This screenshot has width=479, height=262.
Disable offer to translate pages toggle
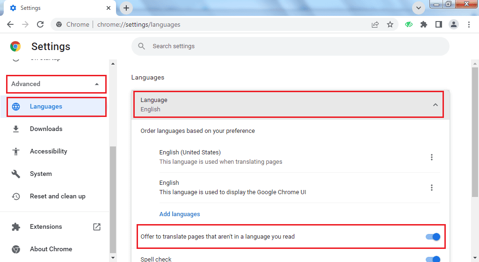(x=433, y=237)
